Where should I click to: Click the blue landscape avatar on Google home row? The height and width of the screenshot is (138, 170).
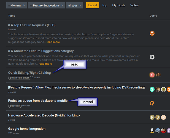point(158,131)
